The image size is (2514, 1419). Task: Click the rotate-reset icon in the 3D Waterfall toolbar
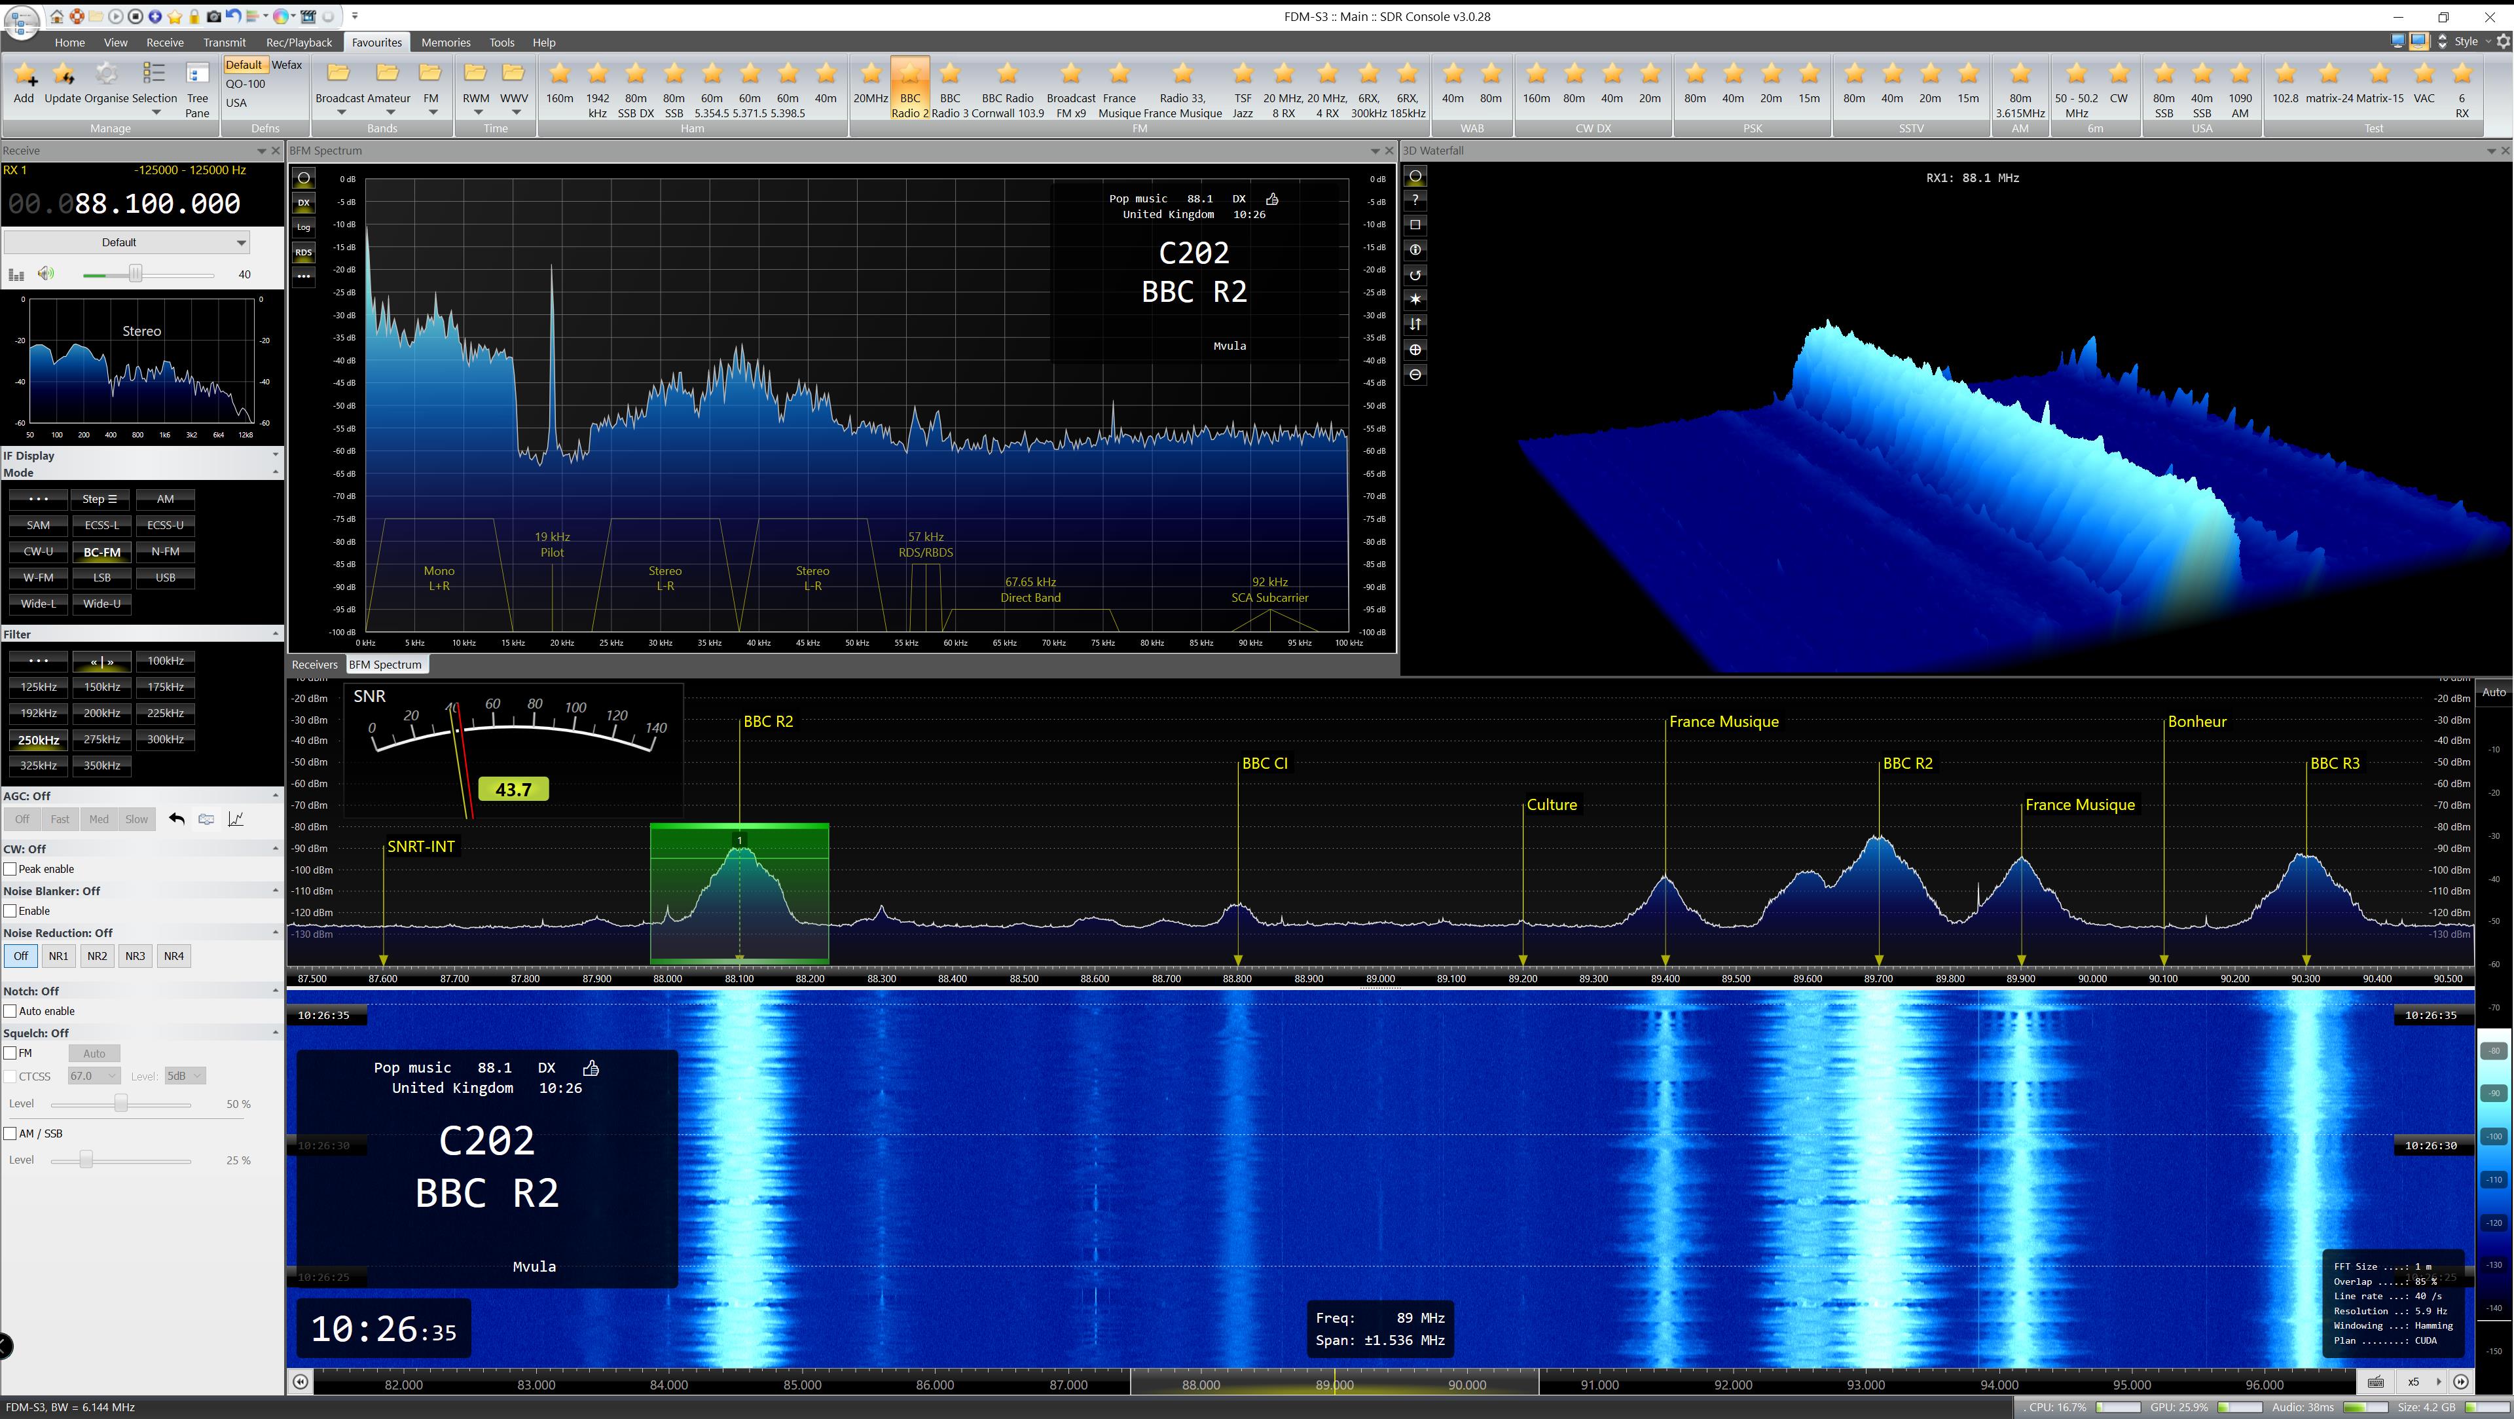[1415, 274]
